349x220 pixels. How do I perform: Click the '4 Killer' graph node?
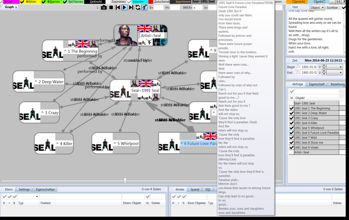pyautogui.click(x=54, y=143)
